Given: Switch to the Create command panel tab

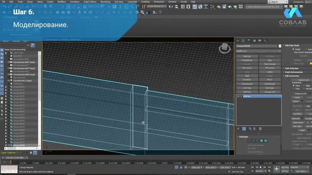Looking at the screenshot, I should [x=238, y=41].
